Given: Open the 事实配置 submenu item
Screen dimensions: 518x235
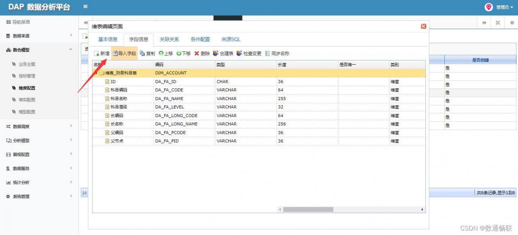Looking at the screenshot, I should (x=27, y=100).
